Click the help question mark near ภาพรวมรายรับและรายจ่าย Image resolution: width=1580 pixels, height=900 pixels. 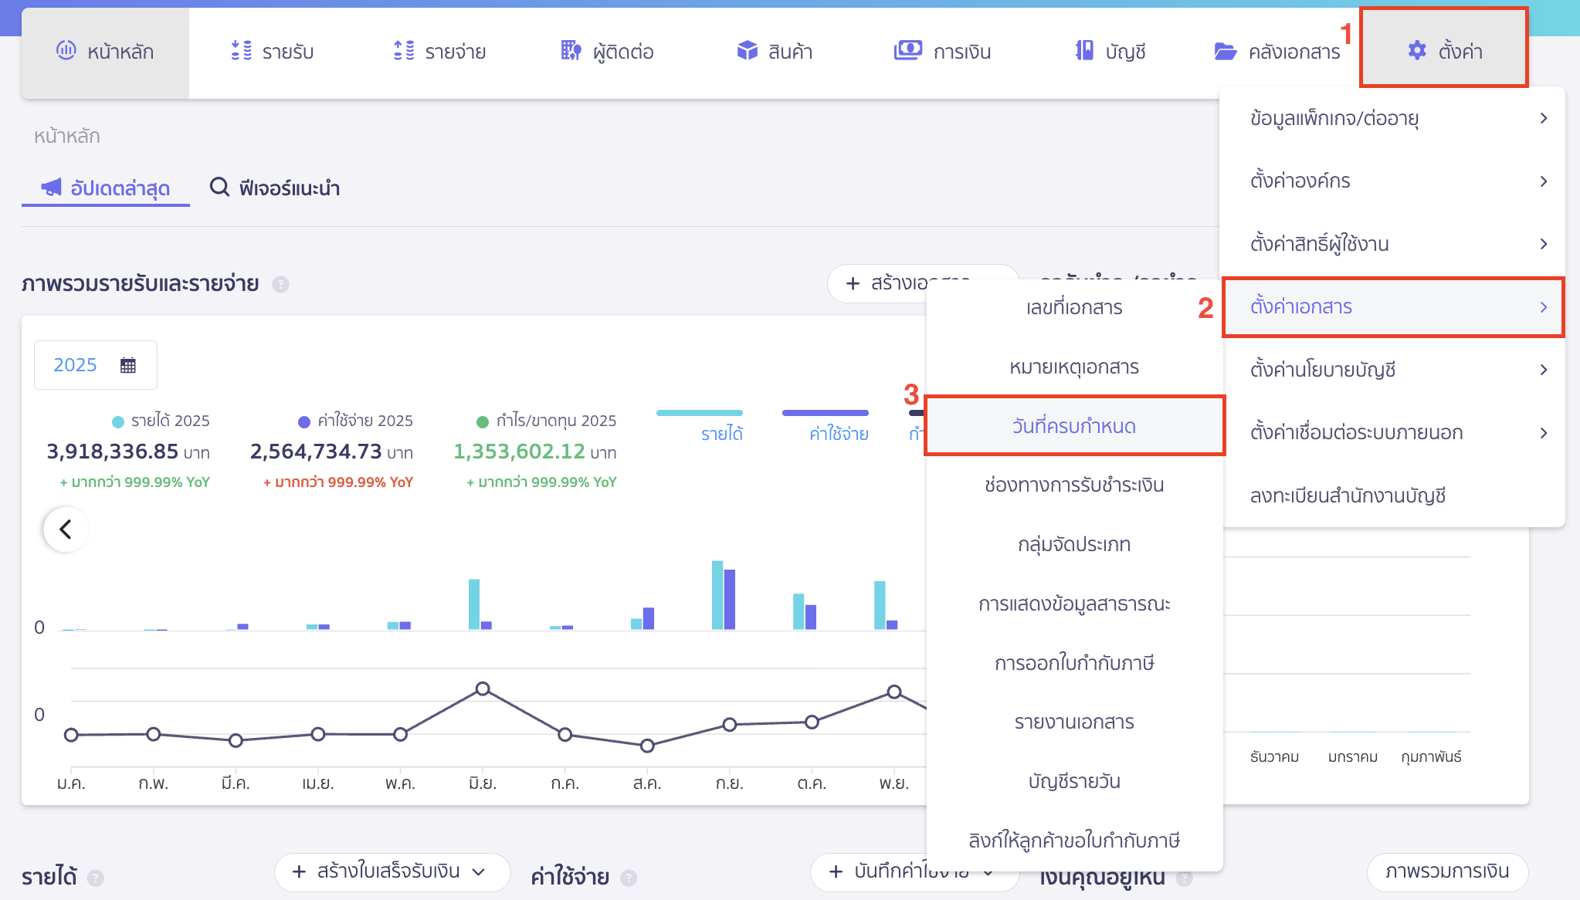pos(280,284)
